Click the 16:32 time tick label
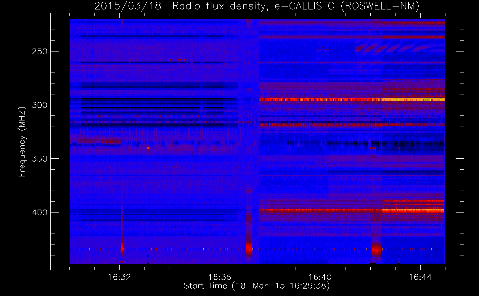This screenshot has height=296, width=479. click(119, 277)
